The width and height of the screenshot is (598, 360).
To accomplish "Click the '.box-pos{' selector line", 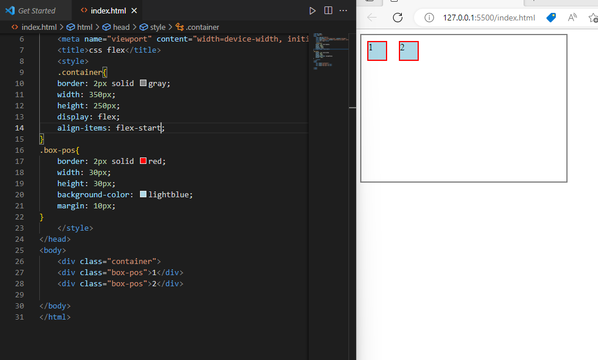I will pos(60,150).
